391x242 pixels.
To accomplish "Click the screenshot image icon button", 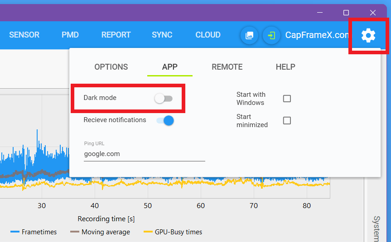I will point(249,35).
